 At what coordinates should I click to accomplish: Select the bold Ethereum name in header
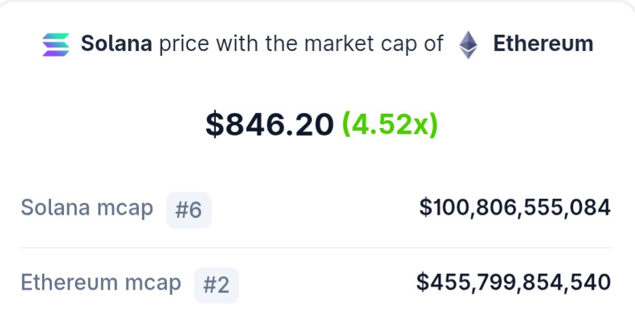click(543, 44)
